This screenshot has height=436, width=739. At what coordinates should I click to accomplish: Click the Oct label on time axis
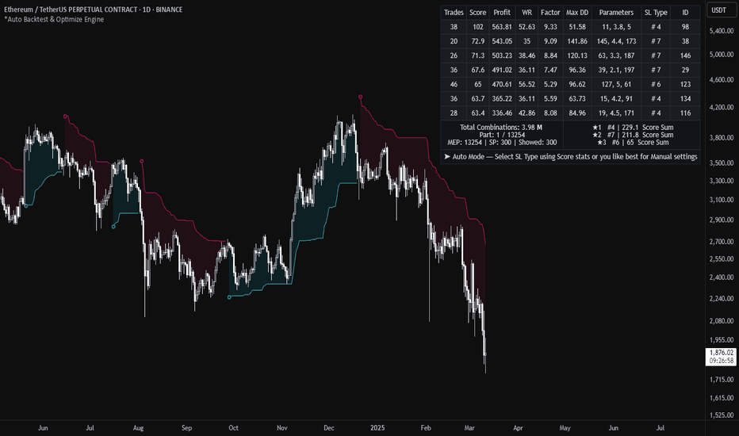click(233, 428)
